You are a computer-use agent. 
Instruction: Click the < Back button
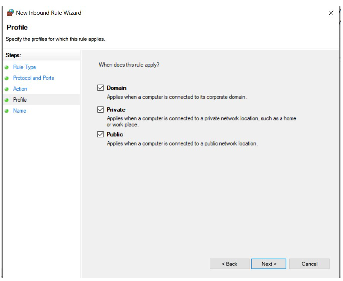click(229, 264)
